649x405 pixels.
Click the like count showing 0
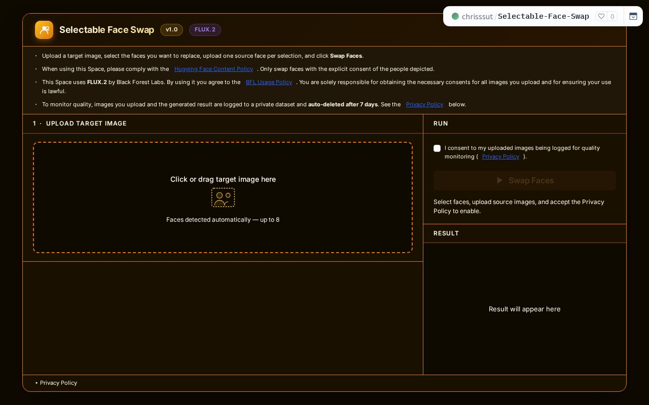point(612,16)
